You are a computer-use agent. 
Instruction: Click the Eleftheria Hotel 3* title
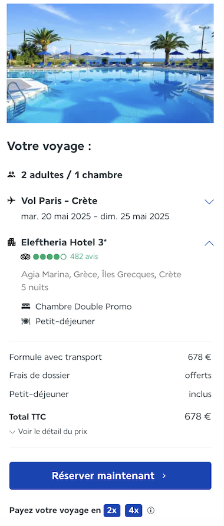point(64,242)
